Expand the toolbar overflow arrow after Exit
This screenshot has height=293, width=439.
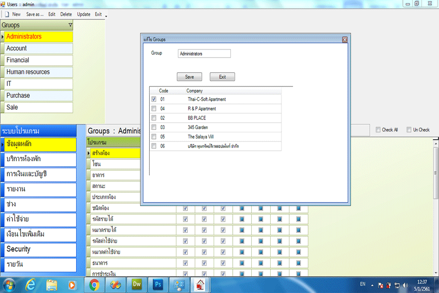point(106,16)
